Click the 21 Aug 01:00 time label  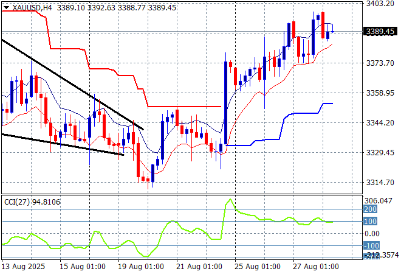199,267
